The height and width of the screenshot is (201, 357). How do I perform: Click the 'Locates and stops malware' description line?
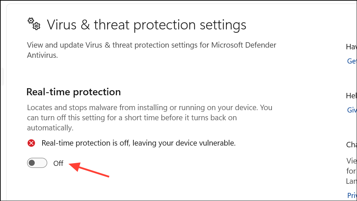pos(150,107)
